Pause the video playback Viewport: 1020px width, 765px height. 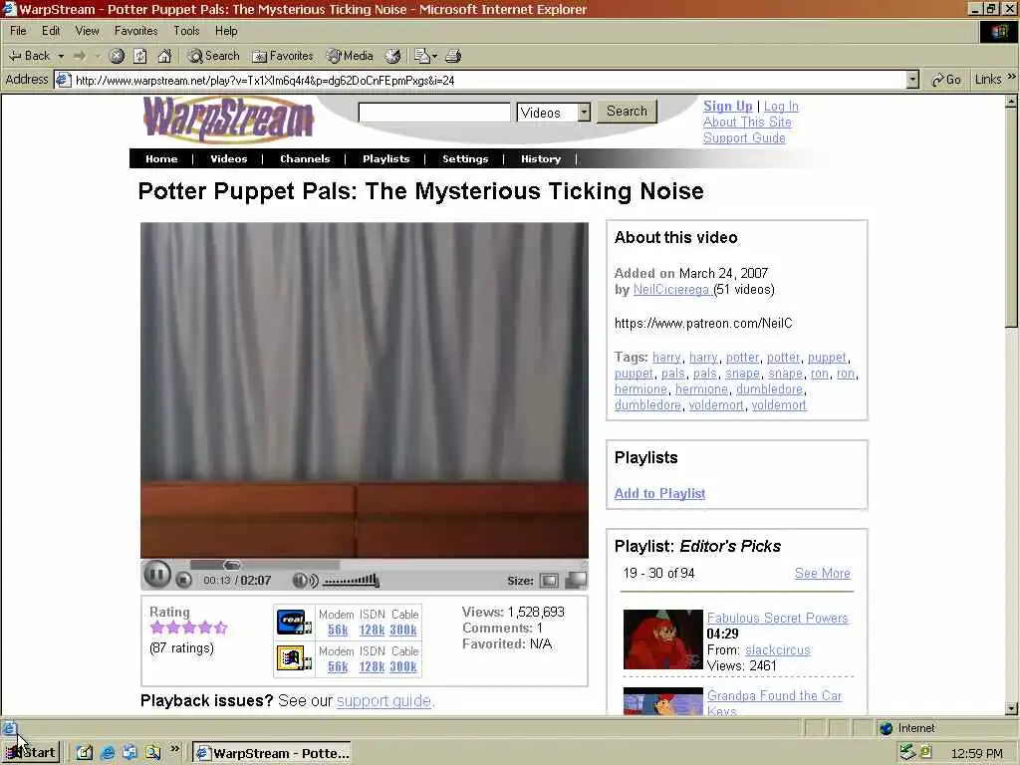156,575
